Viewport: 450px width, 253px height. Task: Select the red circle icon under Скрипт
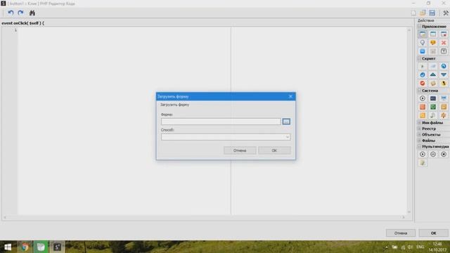(423, 84)
